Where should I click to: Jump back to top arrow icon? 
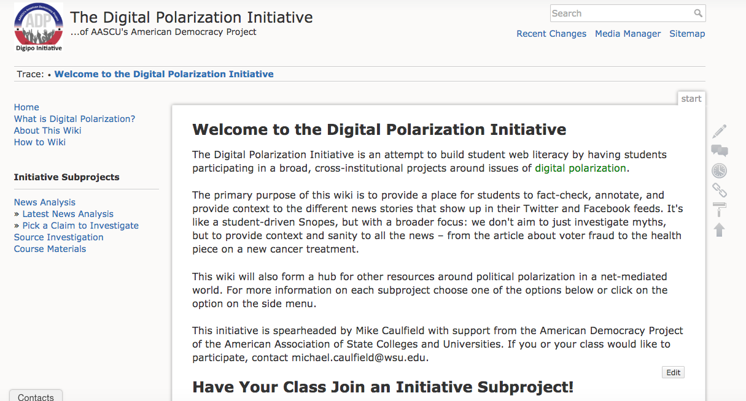coord(720,229)
